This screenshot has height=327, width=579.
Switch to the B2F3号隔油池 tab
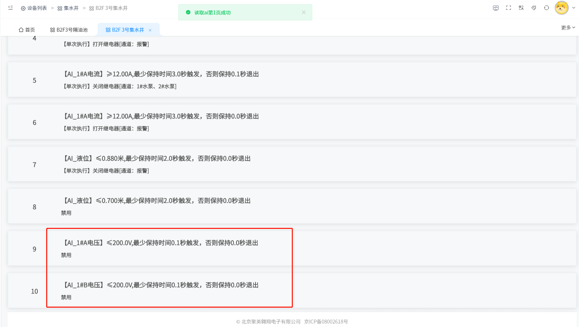click(69, 30)
